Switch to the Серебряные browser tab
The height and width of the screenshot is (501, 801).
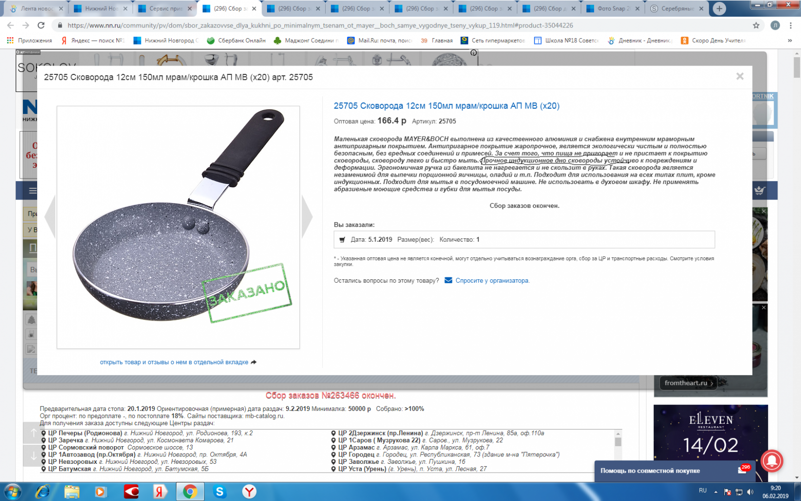click(x=677, y=8)
